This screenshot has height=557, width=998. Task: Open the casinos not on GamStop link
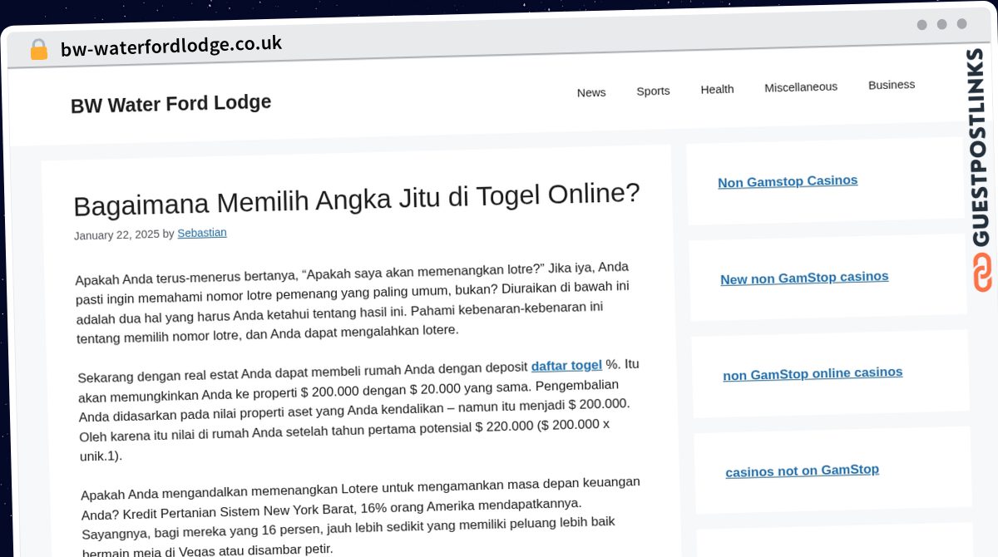(802, 471)
